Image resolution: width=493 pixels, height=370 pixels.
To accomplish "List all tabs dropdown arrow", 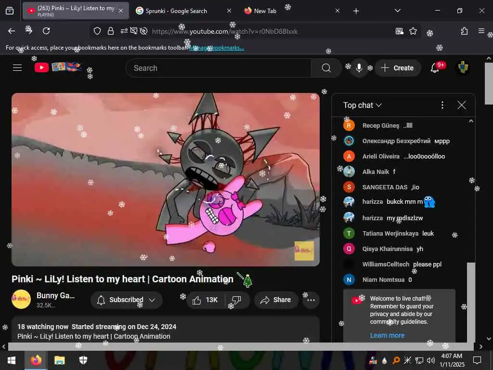I will coord(398,11).
